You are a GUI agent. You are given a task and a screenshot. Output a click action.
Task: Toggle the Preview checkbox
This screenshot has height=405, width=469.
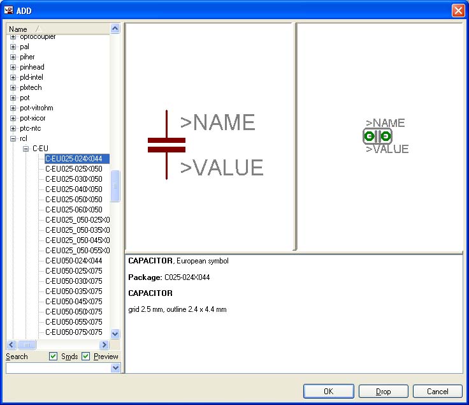pos(86,357)
